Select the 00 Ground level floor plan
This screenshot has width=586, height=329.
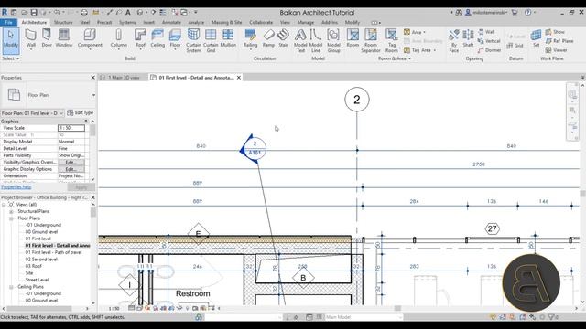click(x=41, y=232)
